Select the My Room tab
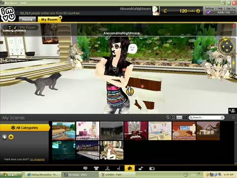 tap(49, 19)
